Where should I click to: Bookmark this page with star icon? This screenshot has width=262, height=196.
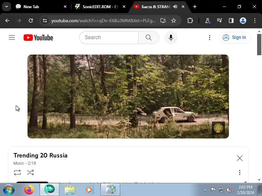pyautogui.click(x=174, y=21)
